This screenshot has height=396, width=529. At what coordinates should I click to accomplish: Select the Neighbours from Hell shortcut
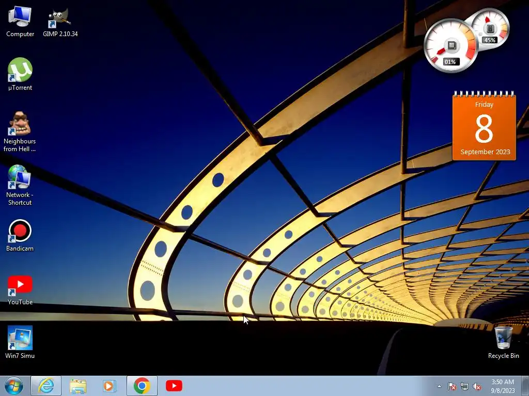coord(20,131)
